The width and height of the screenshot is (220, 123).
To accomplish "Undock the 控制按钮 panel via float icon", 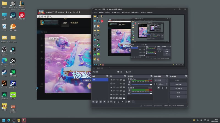I will click(186, 76).
